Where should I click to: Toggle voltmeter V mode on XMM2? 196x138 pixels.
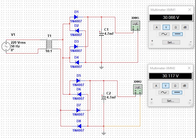pos(165,86)
